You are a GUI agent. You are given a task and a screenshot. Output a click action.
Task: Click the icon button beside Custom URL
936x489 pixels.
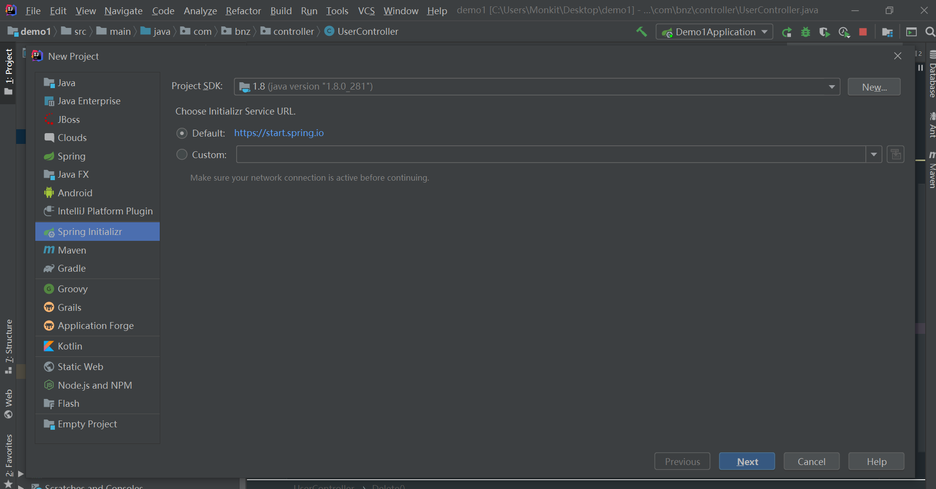(895, 155)
